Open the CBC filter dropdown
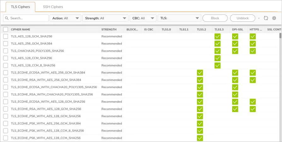The height and width of the screenshot is (142, 282). [x=143, y=18]
